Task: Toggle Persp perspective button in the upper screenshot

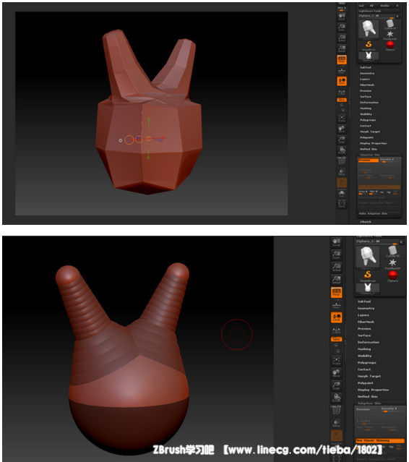Action: coord(342,60)
